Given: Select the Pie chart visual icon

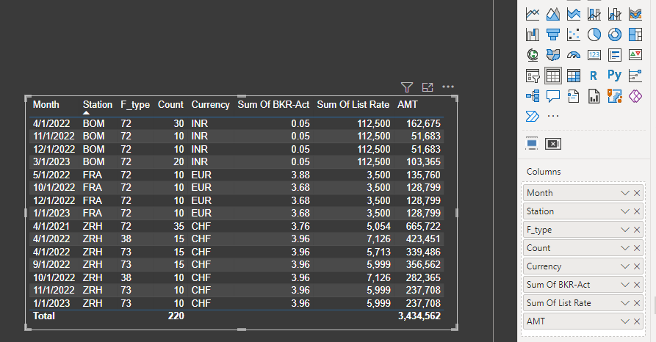Looking at the screenshot, I should (x=594, y=34).
